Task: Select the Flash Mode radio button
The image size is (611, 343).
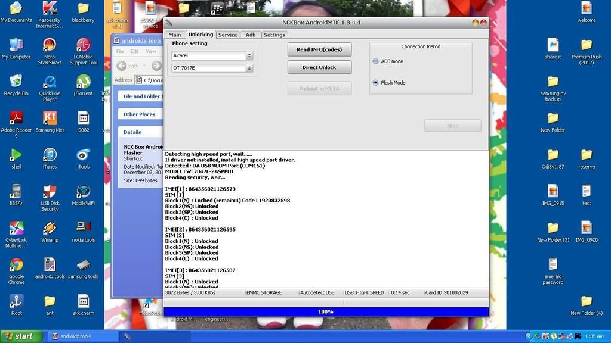Action: coord(376,83)
